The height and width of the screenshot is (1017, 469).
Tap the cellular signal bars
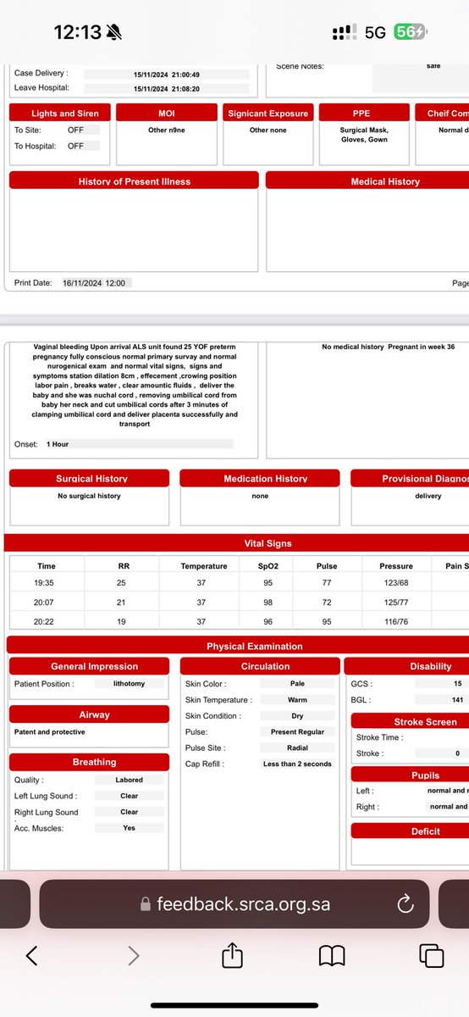344,32
